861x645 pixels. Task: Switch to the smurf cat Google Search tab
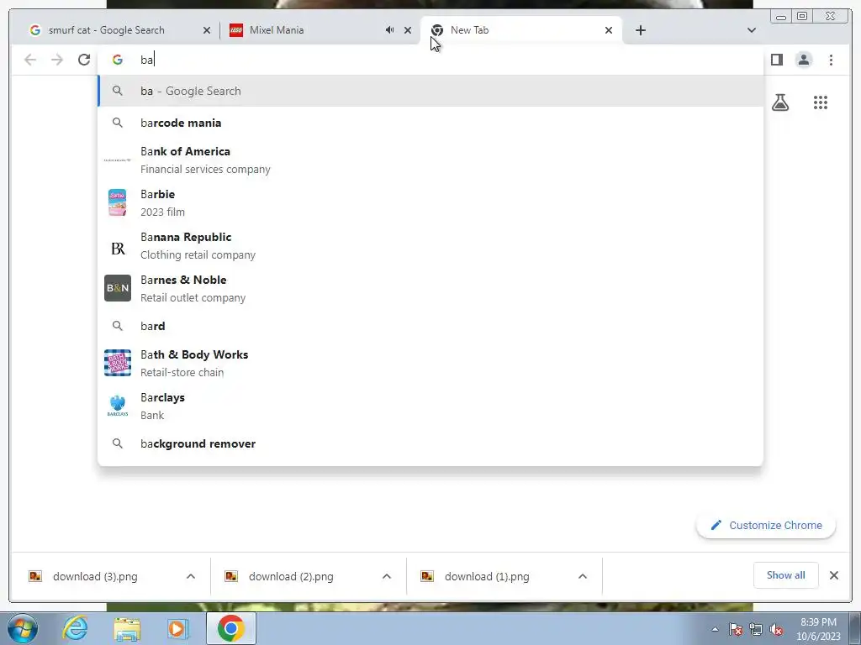(x=115, y=30)
